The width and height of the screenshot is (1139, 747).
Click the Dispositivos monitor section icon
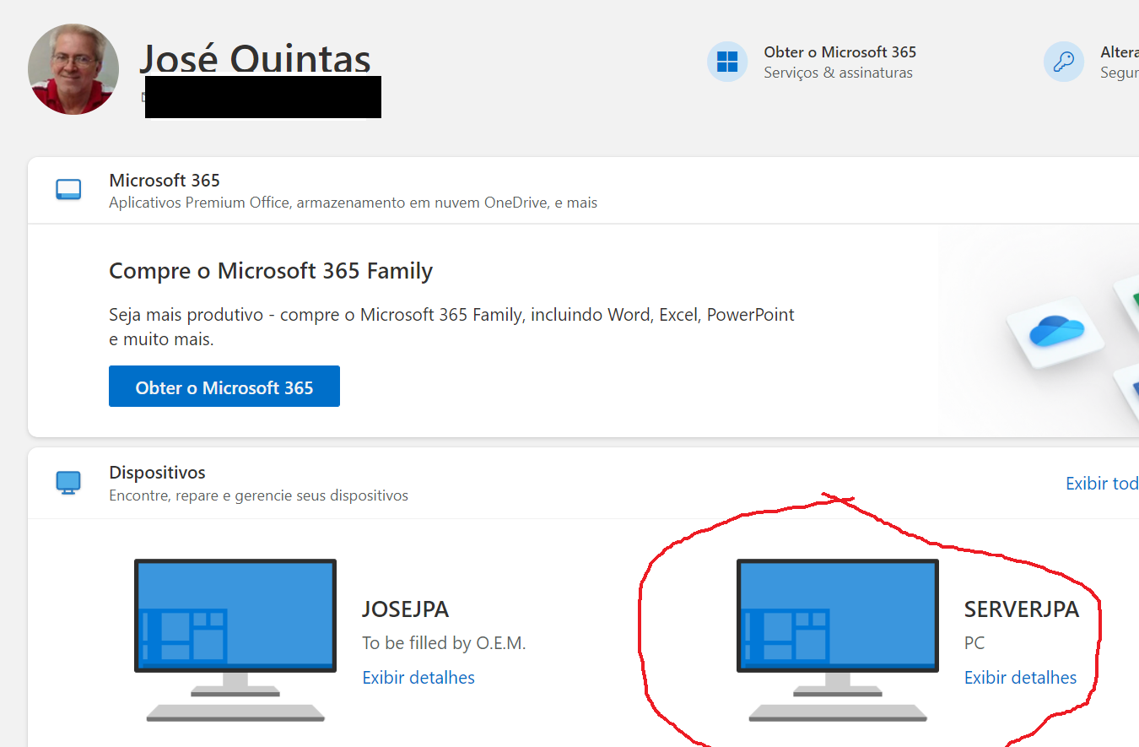(x=68, y=483)
